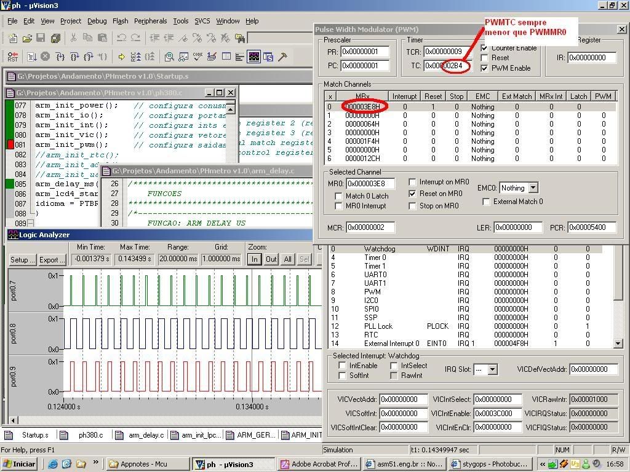The height and width of the screenshot is (472, 630).
Task: Click the PWM prescaler PR input field
Action: coord(365,52)
